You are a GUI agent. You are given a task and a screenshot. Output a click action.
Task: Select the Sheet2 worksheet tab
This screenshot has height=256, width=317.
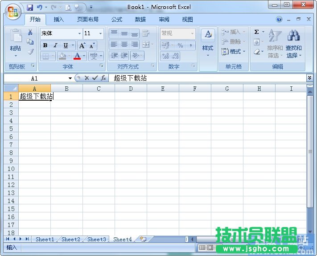click(x=71, y=239)
